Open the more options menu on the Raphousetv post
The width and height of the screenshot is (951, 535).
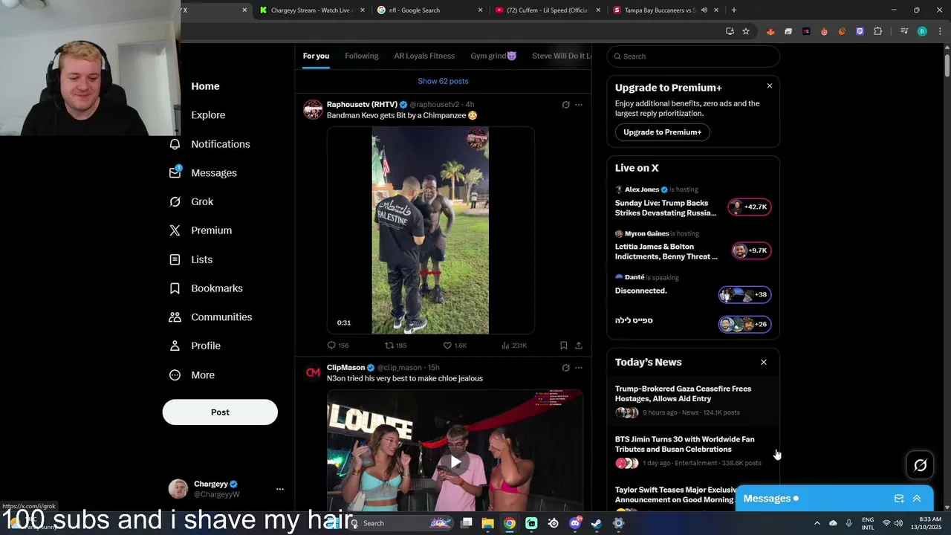pyautogui.click(x=579, y=105)
